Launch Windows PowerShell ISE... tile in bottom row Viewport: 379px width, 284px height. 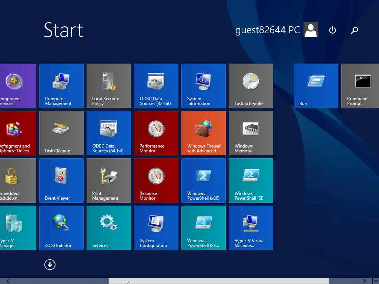coord(204,228)
